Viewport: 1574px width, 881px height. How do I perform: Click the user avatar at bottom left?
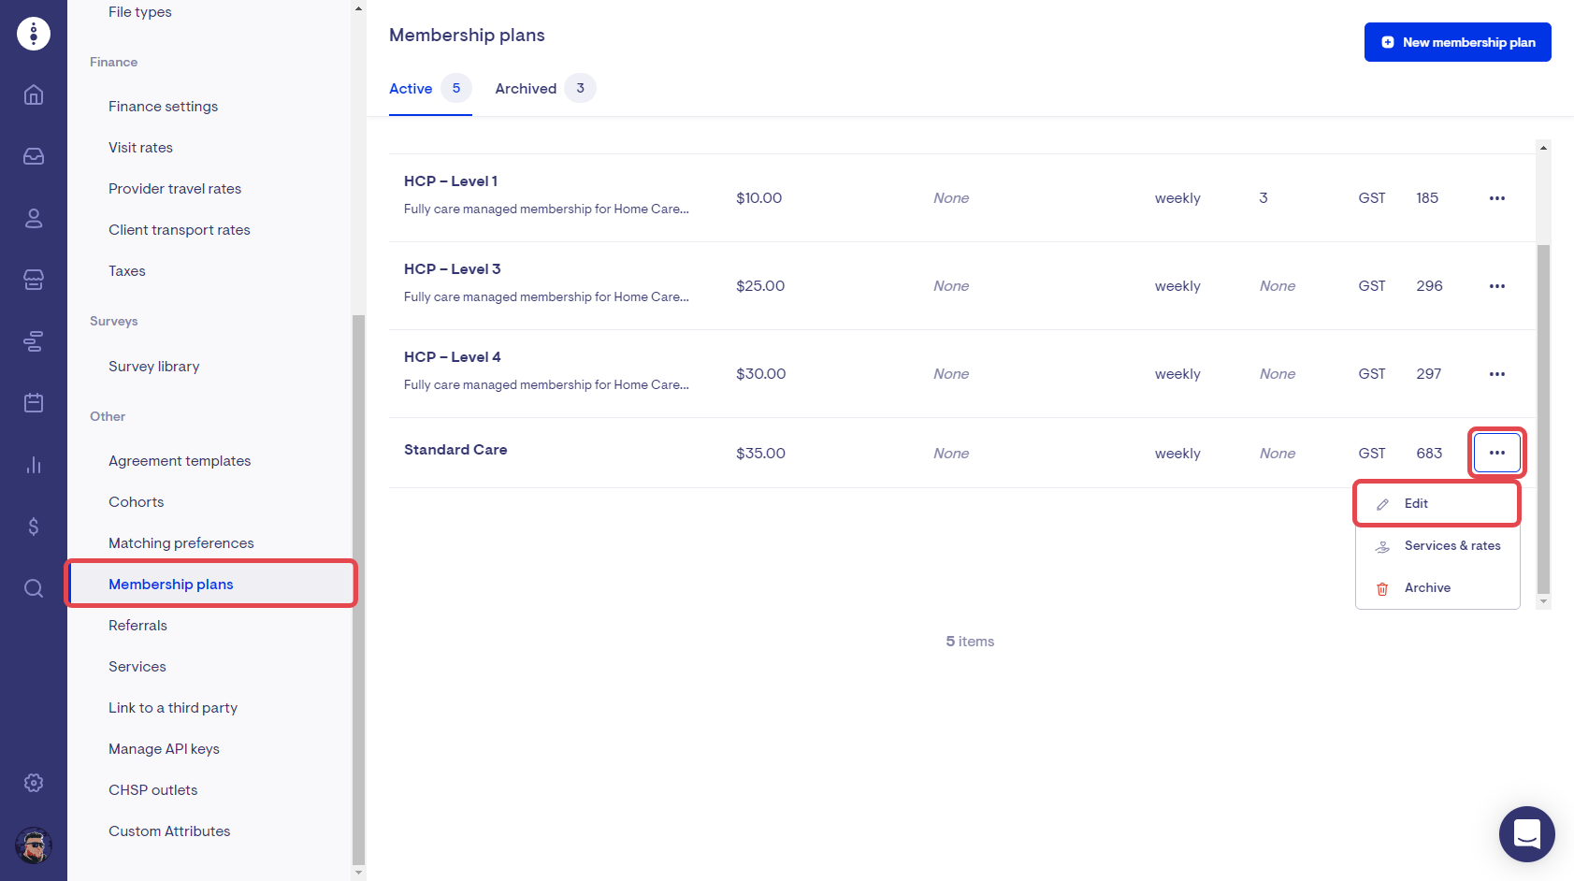[x=34, y=846]
